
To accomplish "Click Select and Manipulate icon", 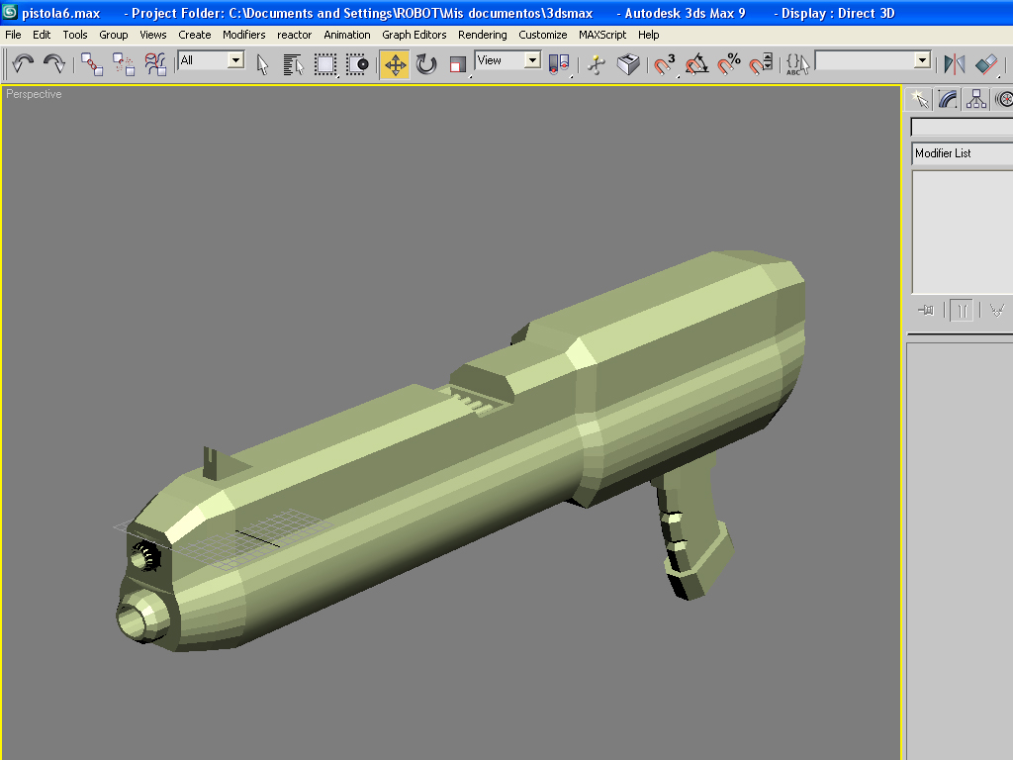I will click(x=597, y=64).
